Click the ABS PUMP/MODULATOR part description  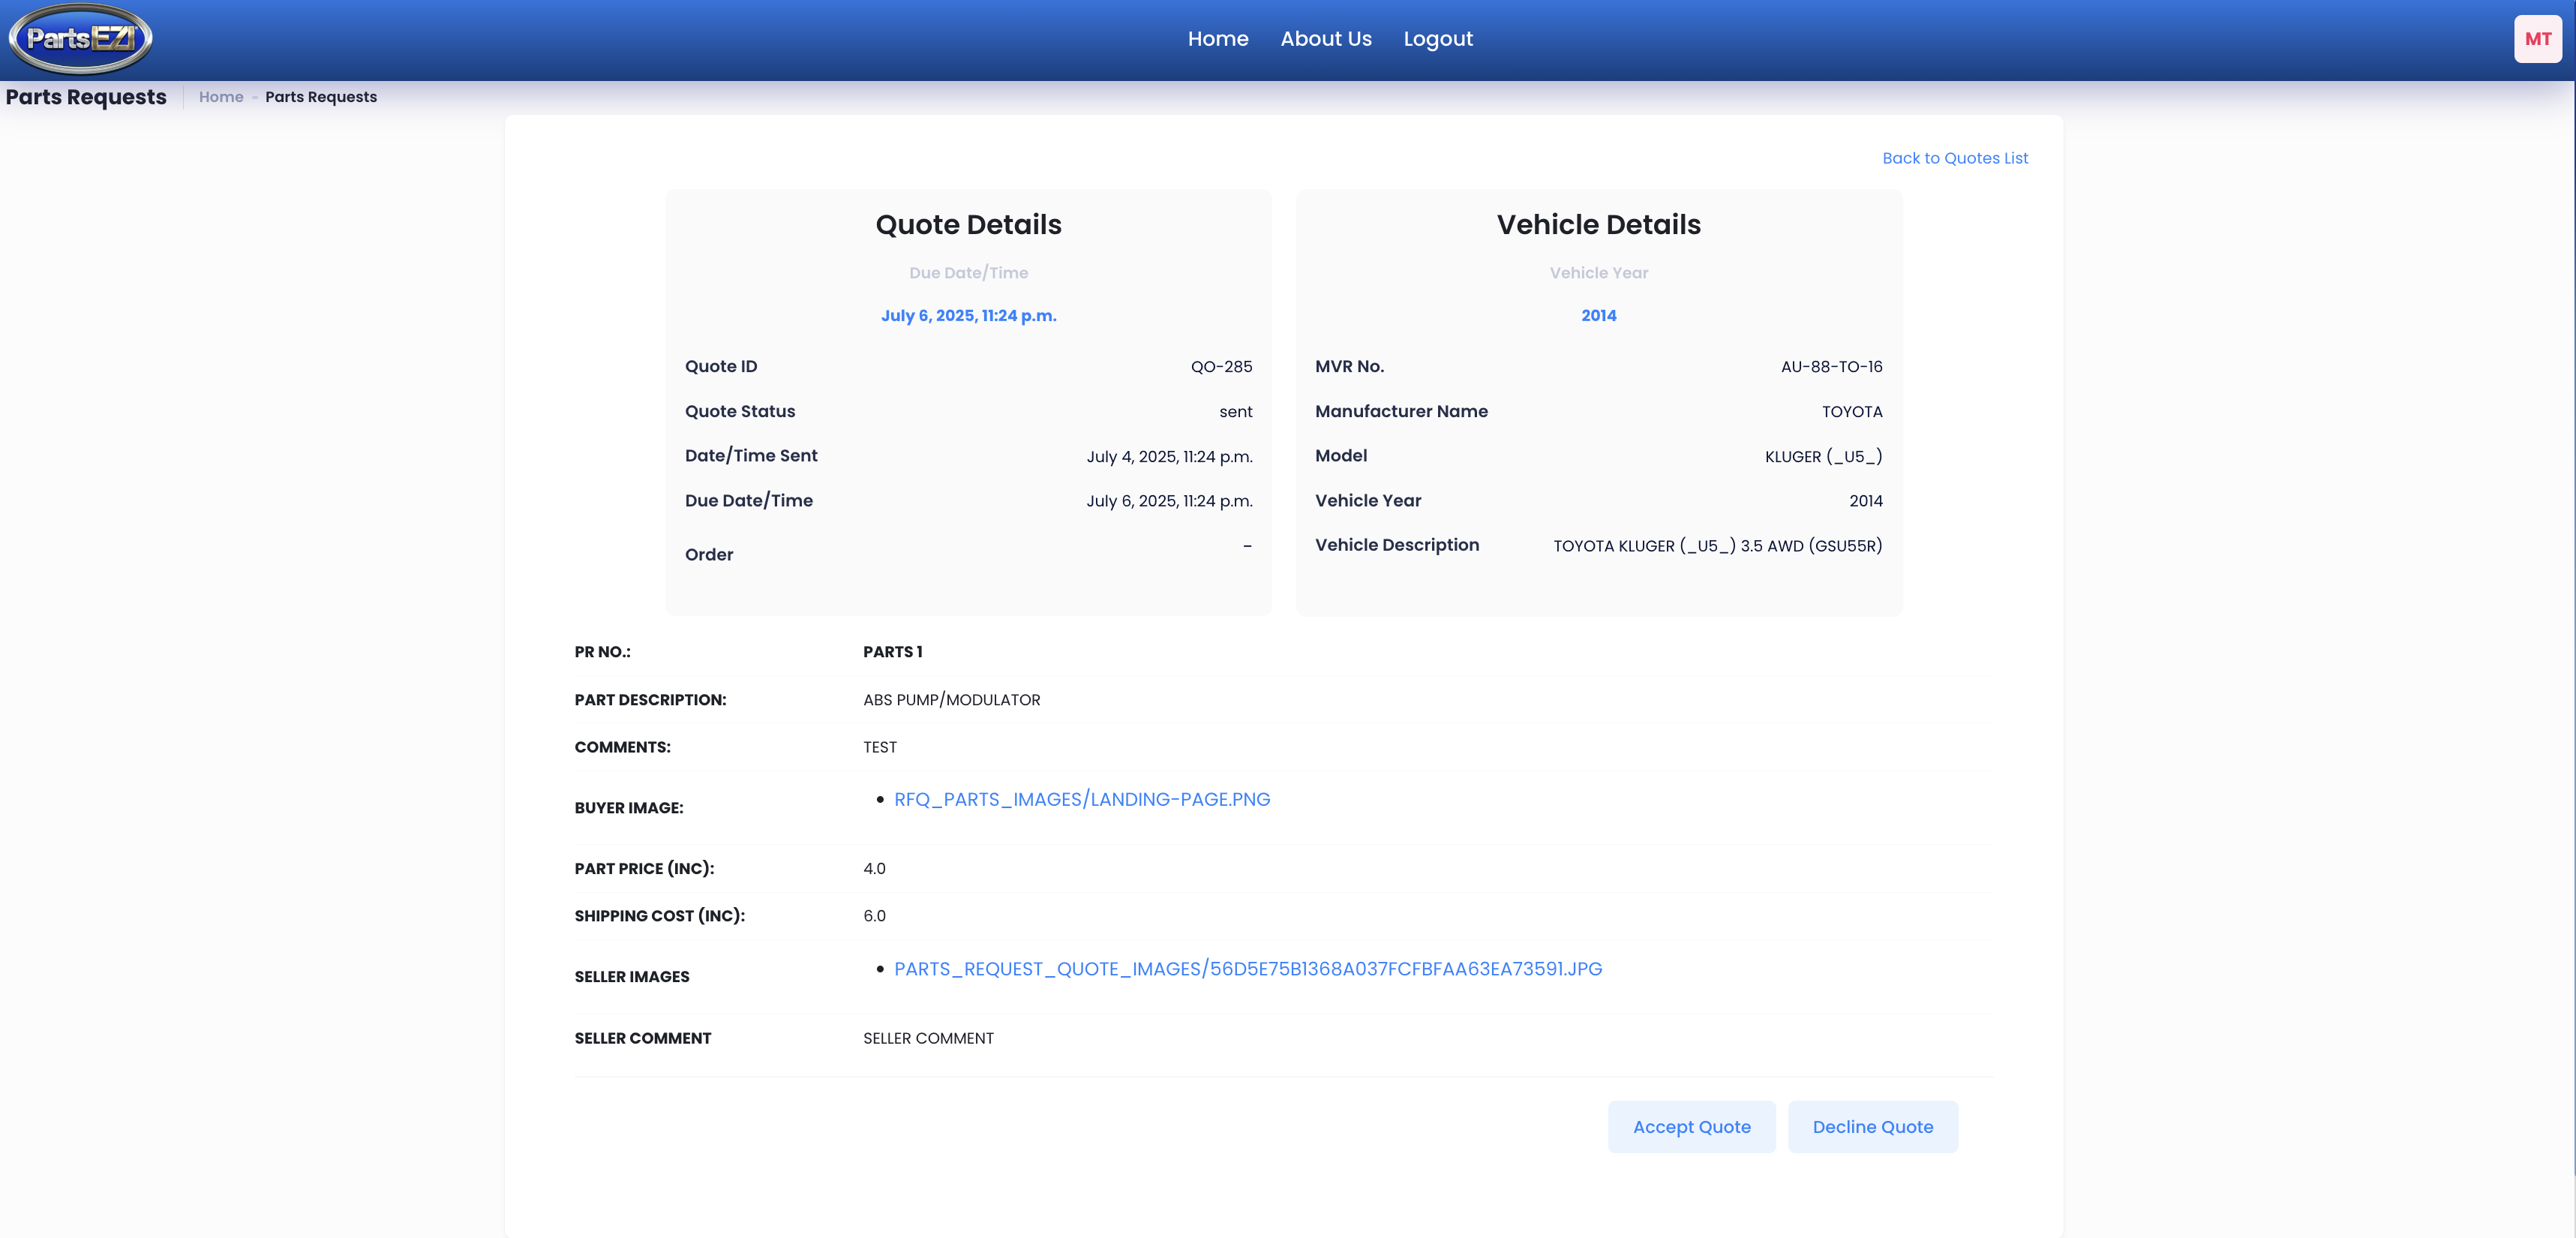tap(951, 700)
